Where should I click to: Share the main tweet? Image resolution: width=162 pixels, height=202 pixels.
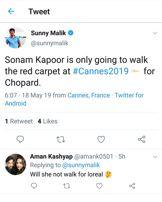(x=142, y=139)
